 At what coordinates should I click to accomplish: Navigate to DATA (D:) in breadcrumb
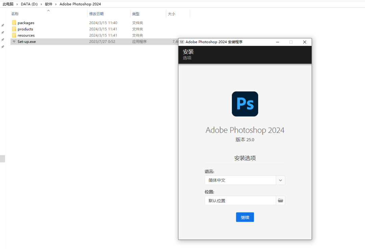29,4
